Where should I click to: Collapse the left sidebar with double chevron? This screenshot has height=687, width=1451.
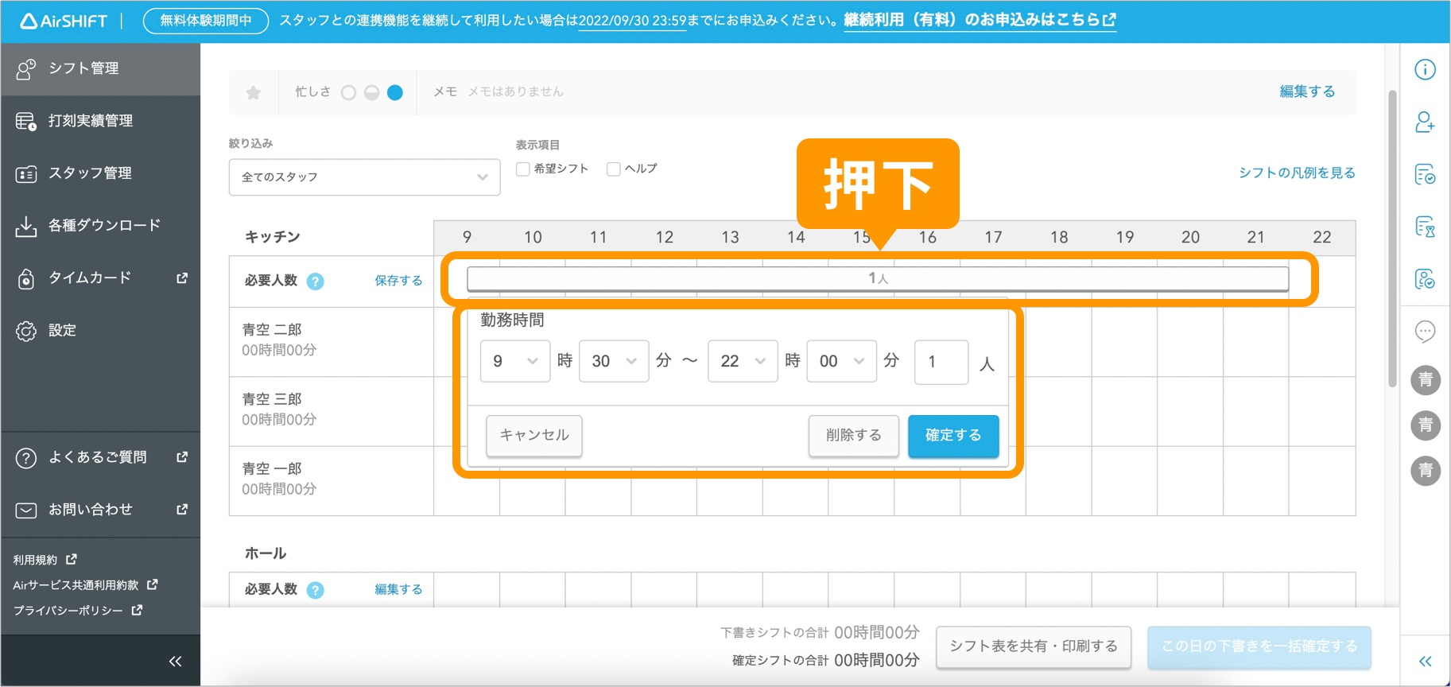point(175,662)
